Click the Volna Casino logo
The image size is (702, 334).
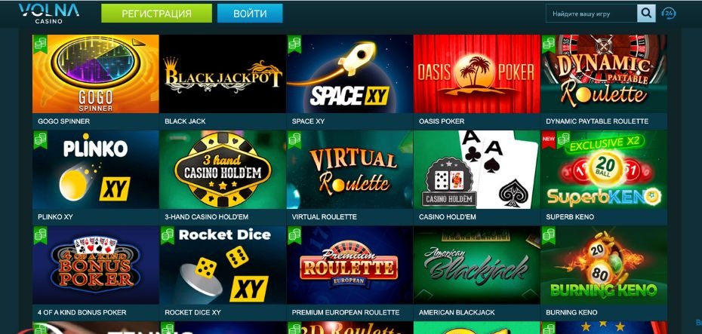(x=49, y=14)
